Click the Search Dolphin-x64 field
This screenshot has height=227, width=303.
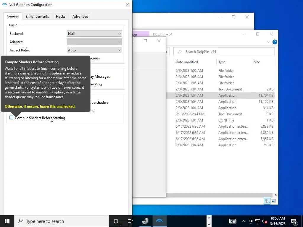pos(224,51)
